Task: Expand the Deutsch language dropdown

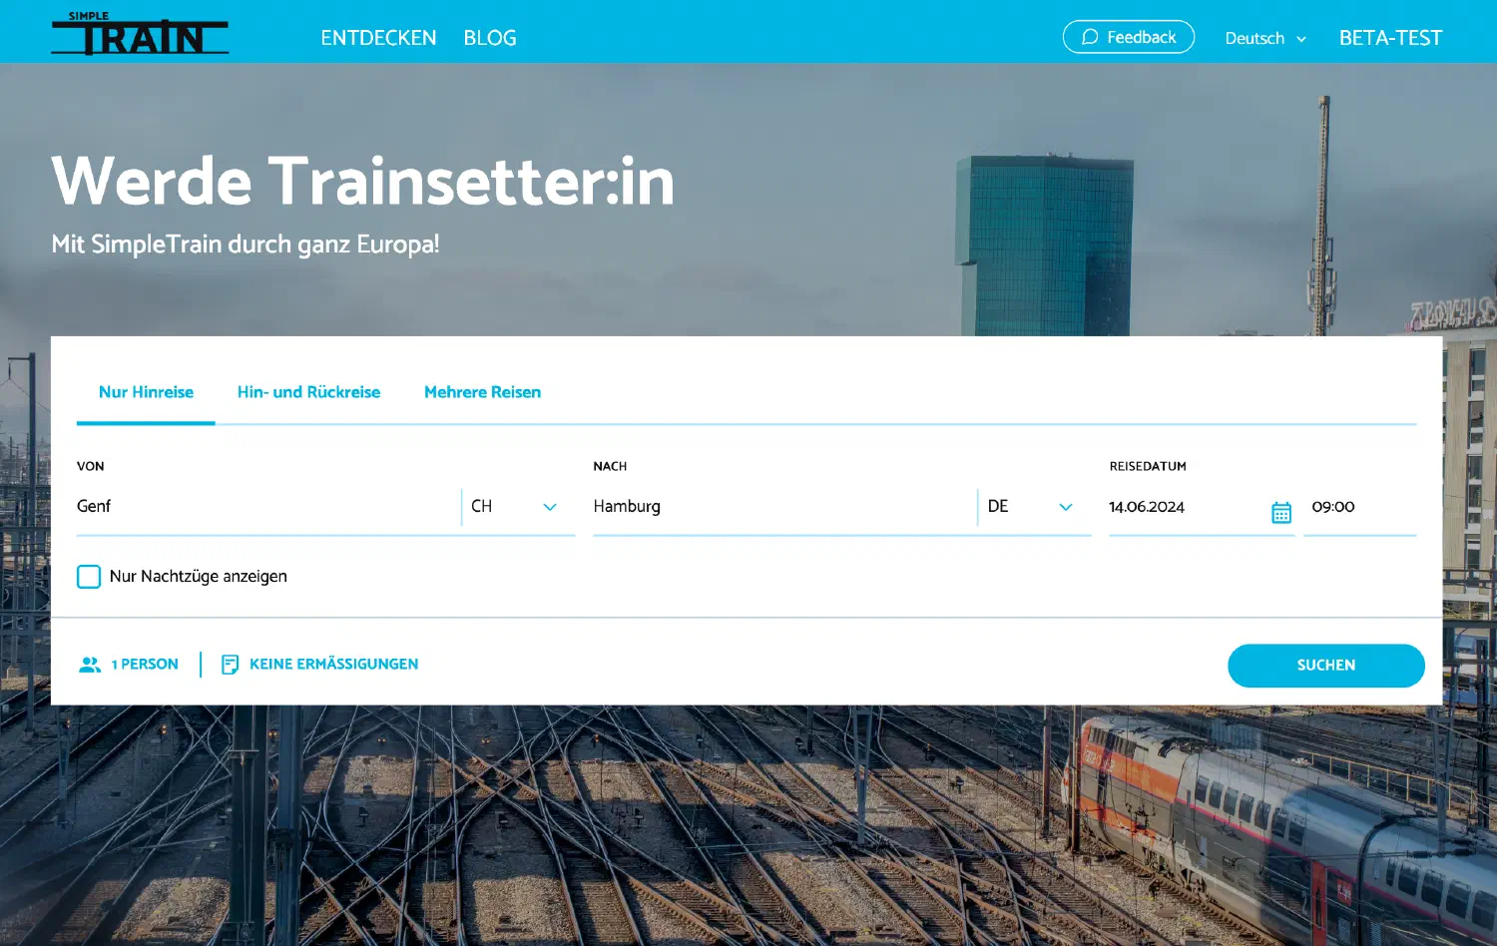Action: click(x=1265, y=38)
